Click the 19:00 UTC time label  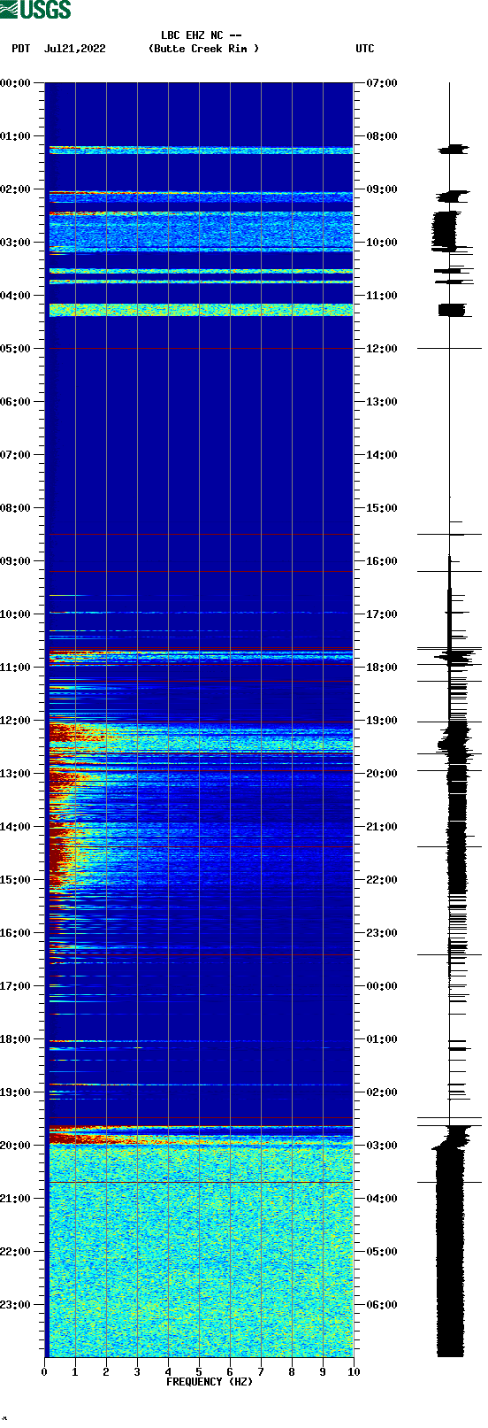click(x=382, y=721)
